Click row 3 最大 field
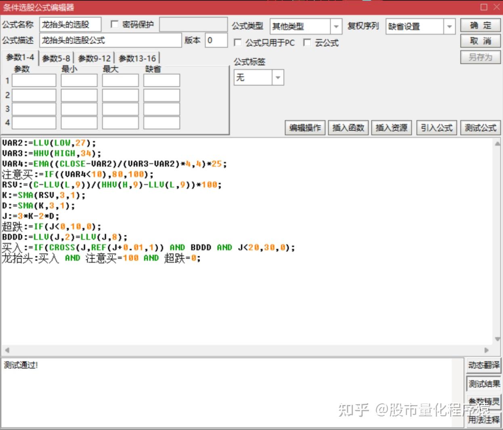This screenshot has height=430, width=503. pos(120,109)
